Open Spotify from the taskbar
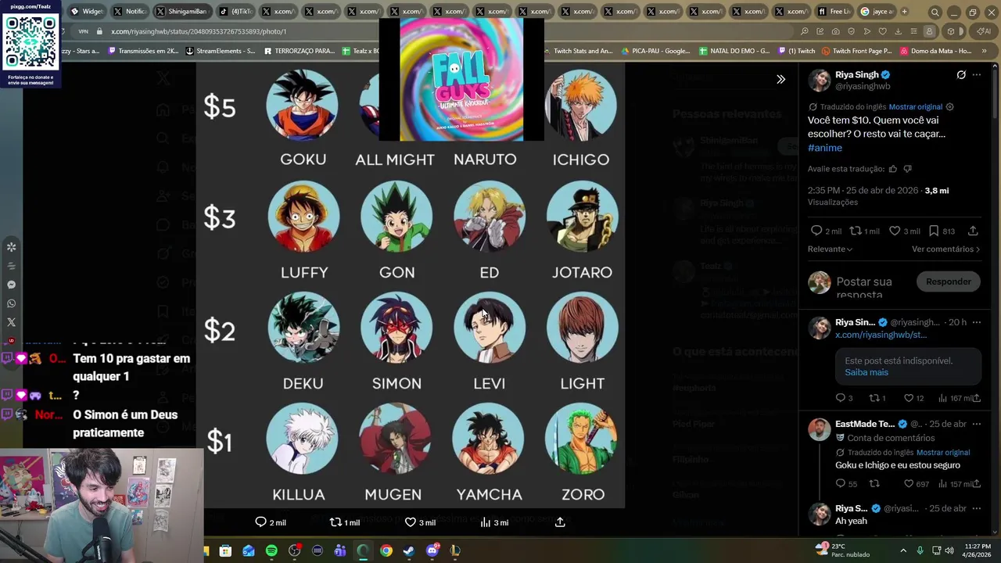The height and width of the screenshot is (563, 1001). (271, 550)
